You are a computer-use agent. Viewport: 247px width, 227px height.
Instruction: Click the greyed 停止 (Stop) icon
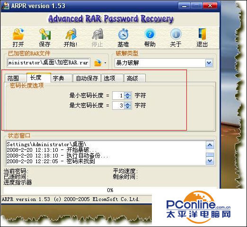click(x=97, y=34)
